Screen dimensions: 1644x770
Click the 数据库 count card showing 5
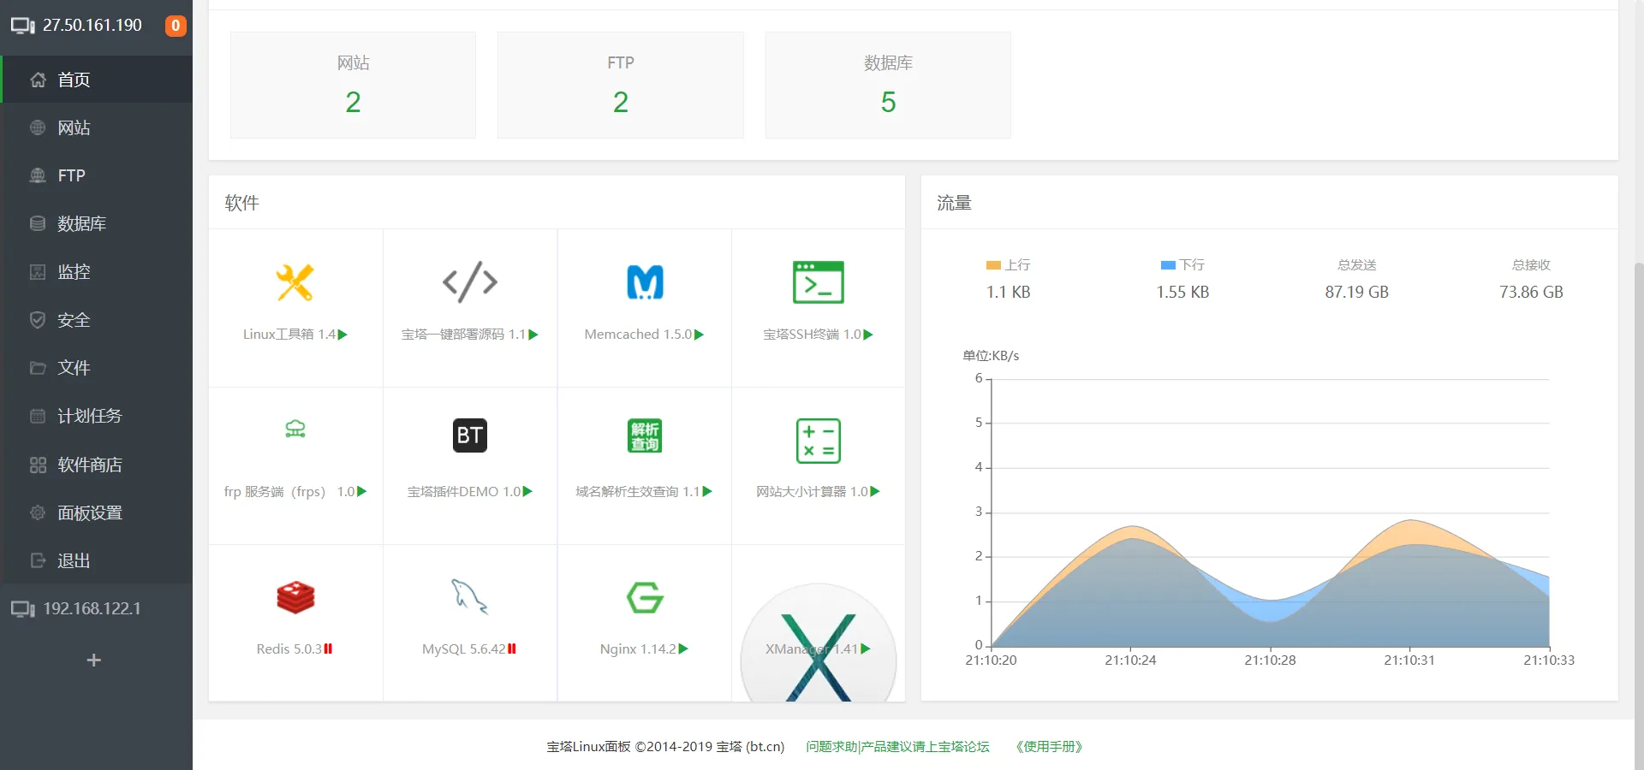888,86
